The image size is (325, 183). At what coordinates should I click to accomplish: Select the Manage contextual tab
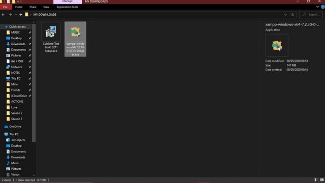(68, 2)
